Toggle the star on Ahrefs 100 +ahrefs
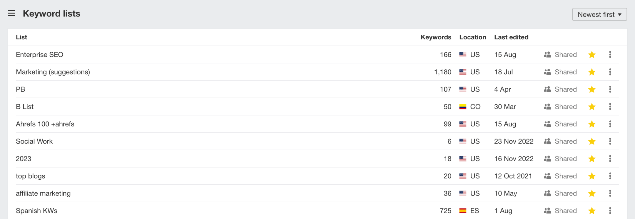The height and width of the screenshot is (219, 635). [592, 124]
